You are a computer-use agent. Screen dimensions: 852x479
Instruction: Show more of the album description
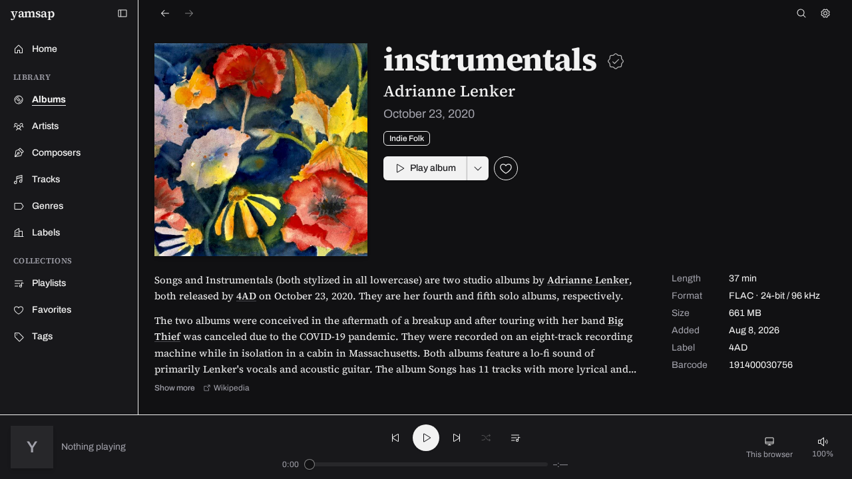(174, 388)
